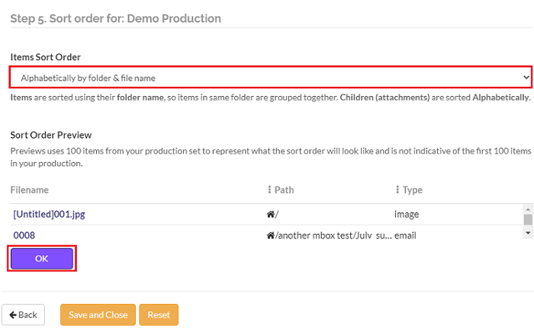Viewport: 534px width, 329px height.
Task: Expand the Items Sort Order dropdown
Action: pos(271,77)
